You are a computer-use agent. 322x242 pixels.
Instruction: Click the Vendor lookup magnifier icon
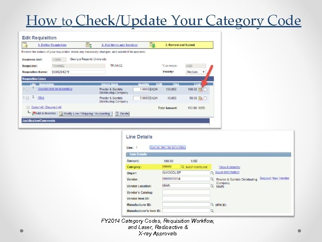click(212, 179)
